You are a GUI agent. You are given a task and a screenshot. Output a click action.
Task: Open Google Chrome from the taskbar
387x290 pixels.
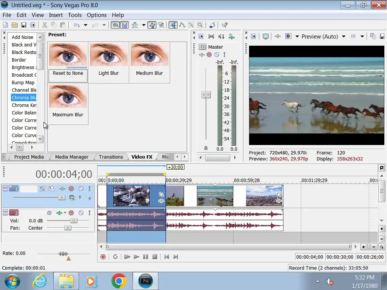tap(119, 281)
